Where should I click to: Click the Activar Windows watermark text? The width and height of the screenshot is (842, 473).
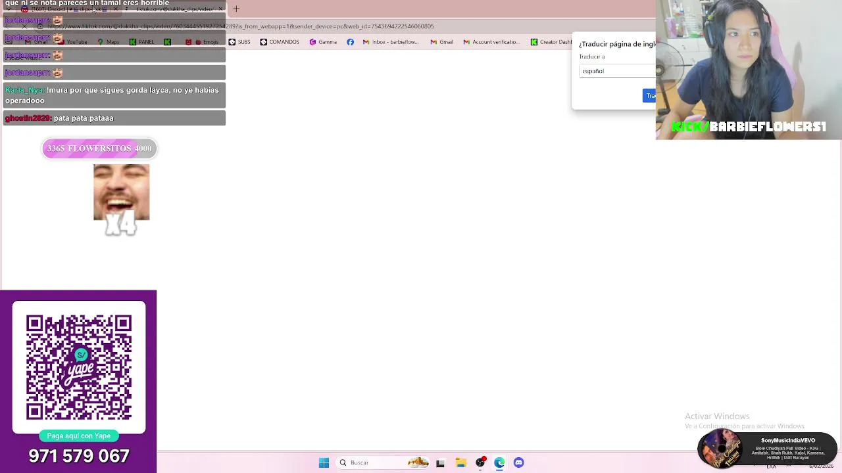click(717, 417)
